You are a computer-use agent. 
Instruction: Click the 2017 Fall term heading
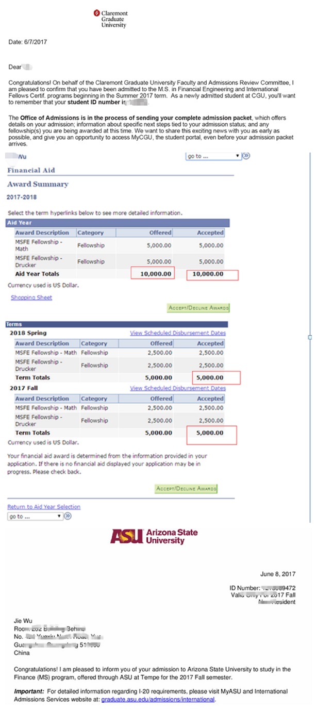tap(24, 388)
